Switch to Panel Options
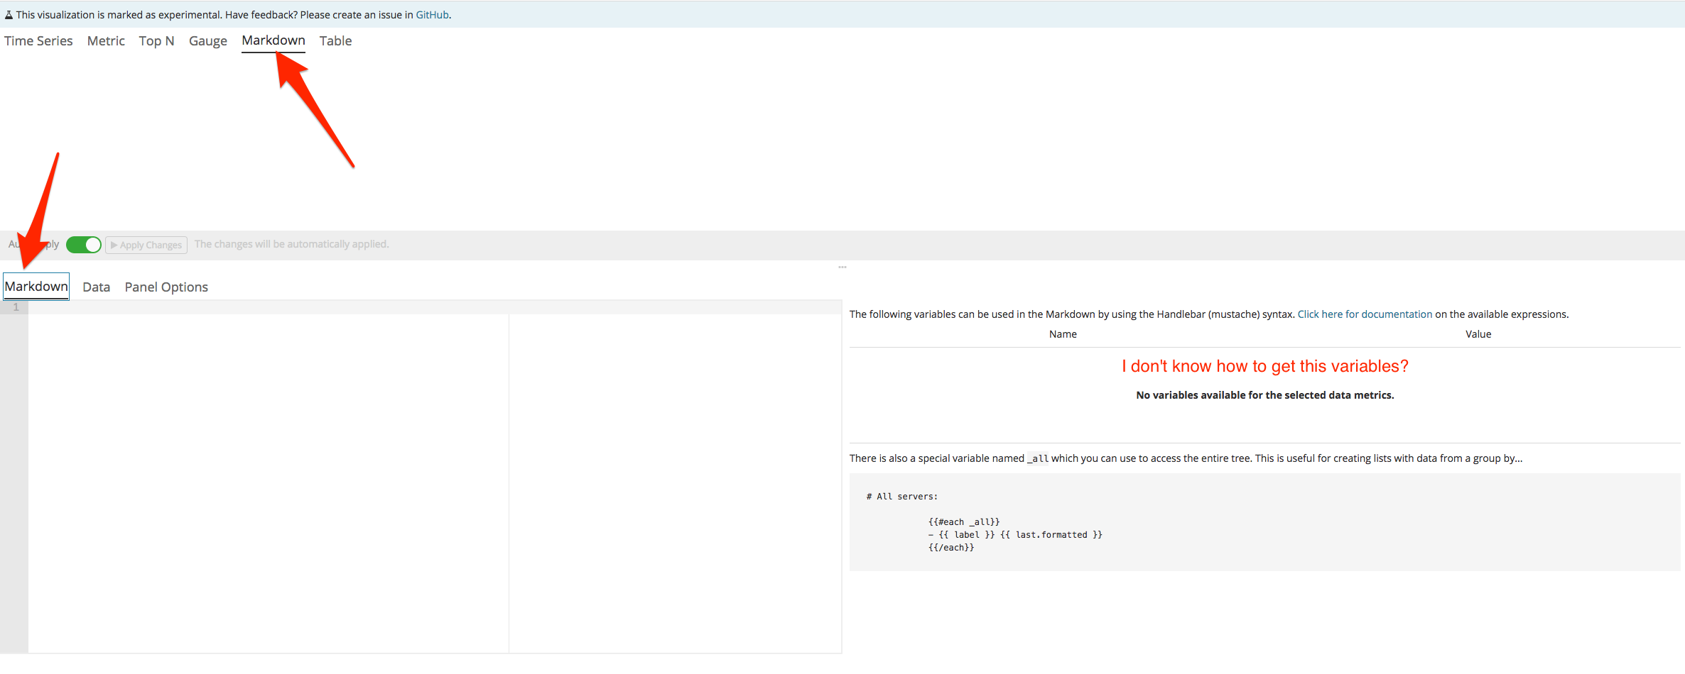The image size is (1685, 674). tap(166, 287)
